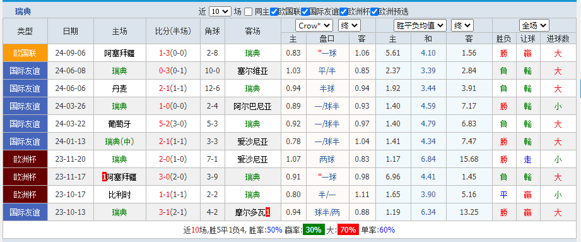Image resolution: width=581 pixels, height=242 pixels.
Task: Open the Crow* bookmaker dropdown
Action: point(314,26)
